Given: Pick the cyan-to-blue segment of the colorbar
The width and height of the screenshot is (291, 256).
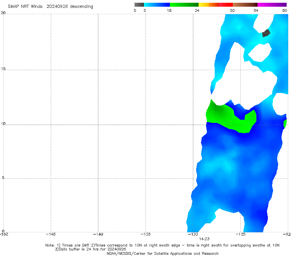Looking at the screenshot, I should coord(157,5).
